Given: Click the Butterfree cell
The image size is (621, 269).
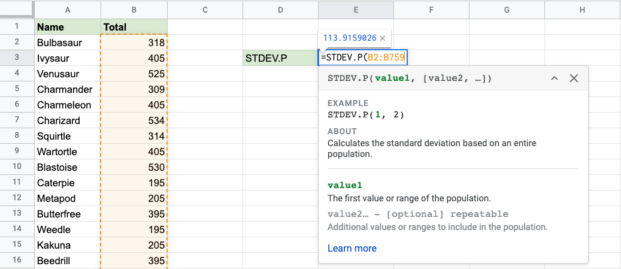Looking at the screenshot, I should point(67,214).
